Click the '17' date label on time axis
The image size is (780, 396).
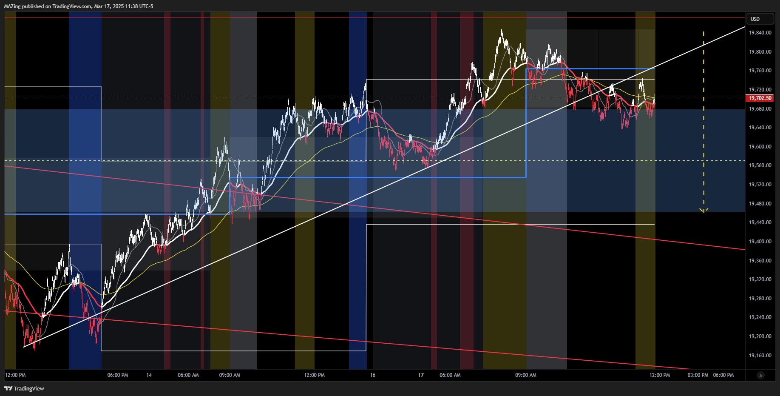(420, 375)
